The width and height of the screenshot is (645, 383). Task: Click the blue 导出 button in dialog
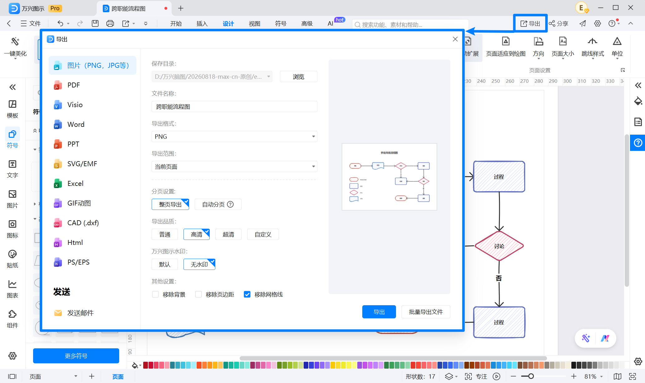[379, 312]
